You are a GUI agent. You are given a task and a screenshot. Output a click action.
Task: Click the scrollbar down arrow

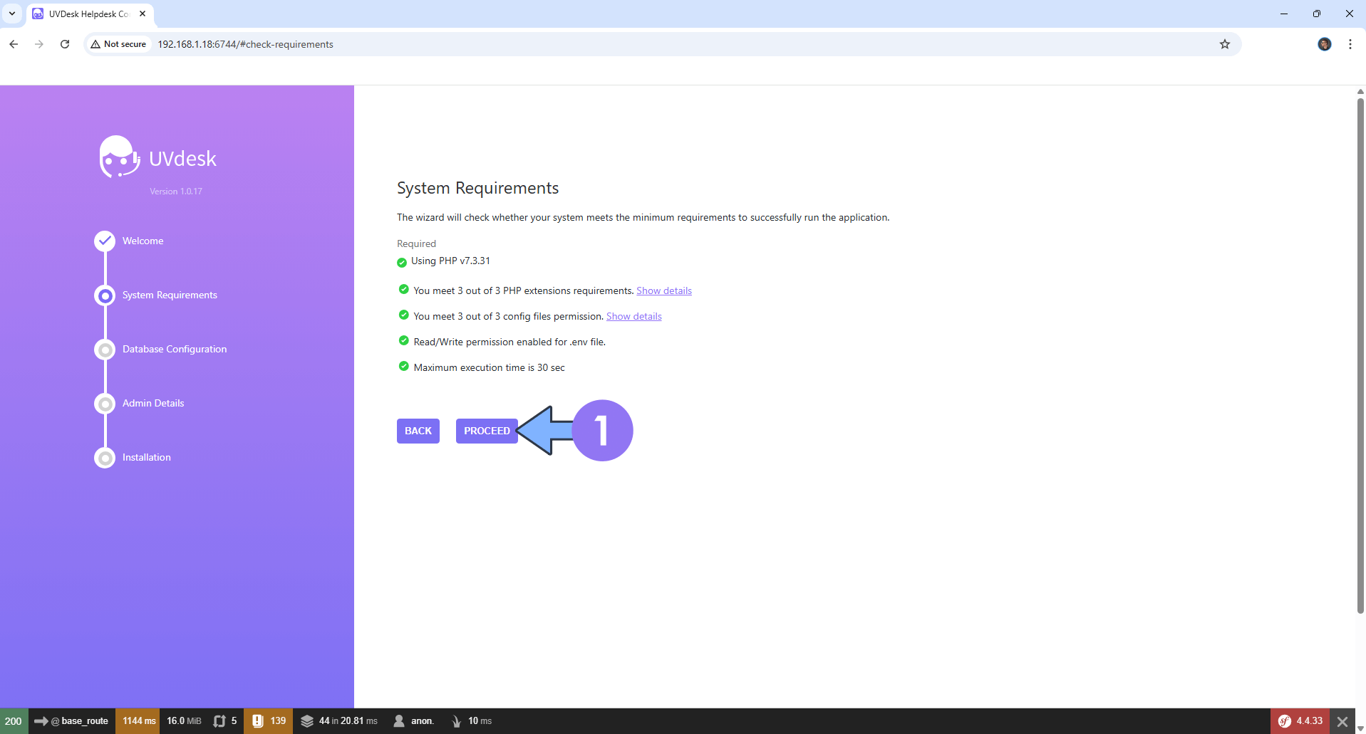point(1360,728)
